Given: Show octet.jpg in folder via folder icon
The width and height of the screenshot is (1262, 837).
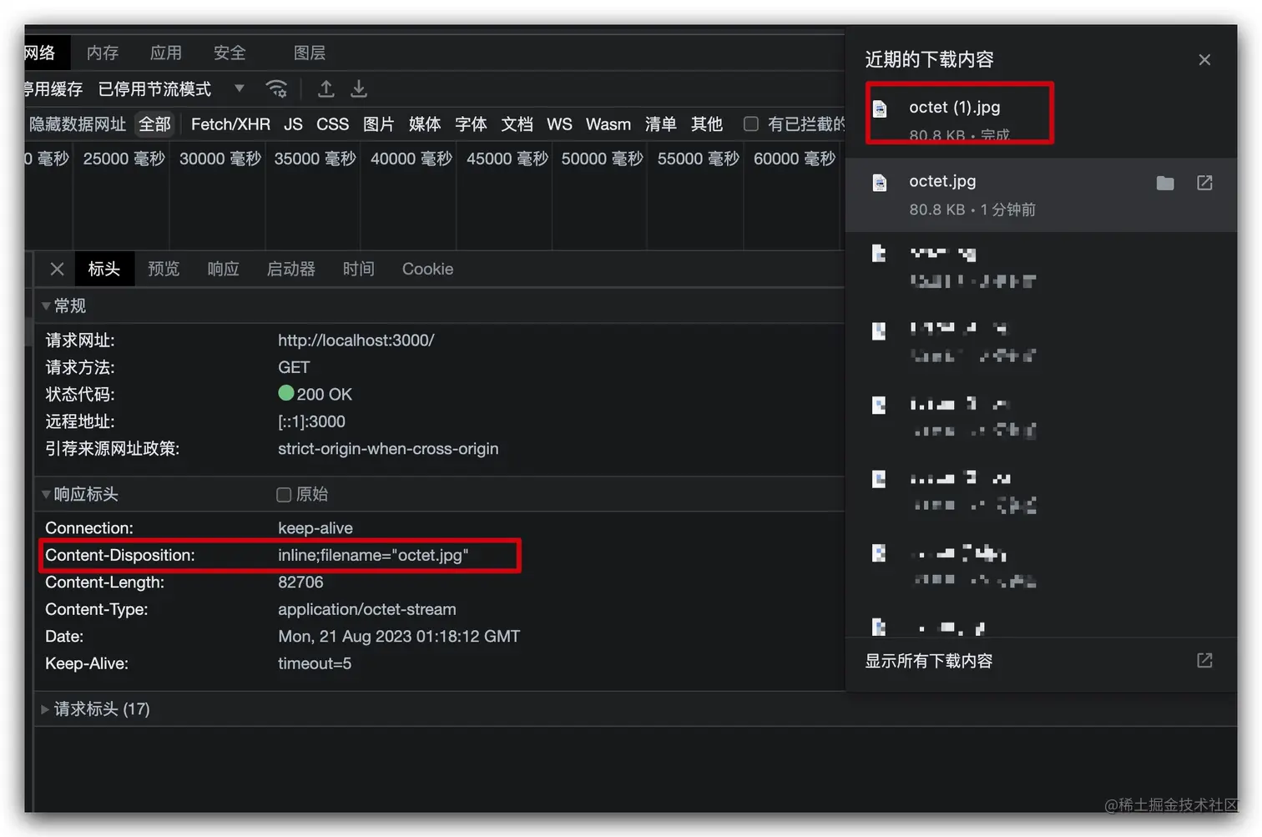Looking at the screenshot, I should coord(1165,183).
